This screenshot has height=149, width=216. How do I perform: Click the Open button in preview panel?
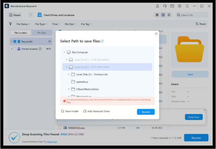[190, 74]
